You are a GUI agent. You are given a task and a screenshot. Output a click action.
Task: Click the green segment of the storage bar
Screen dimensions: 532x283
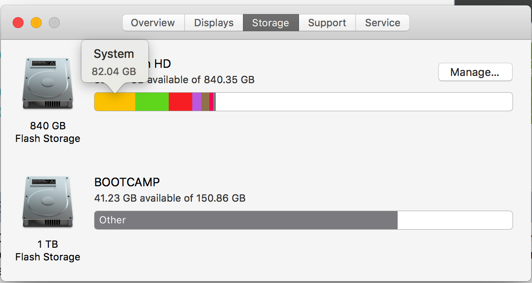coord(152,102)
